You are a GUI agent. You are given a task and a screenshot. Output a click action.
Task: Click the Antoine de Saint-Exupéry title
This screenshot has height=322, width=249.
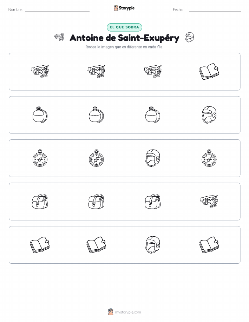(124, 38)
